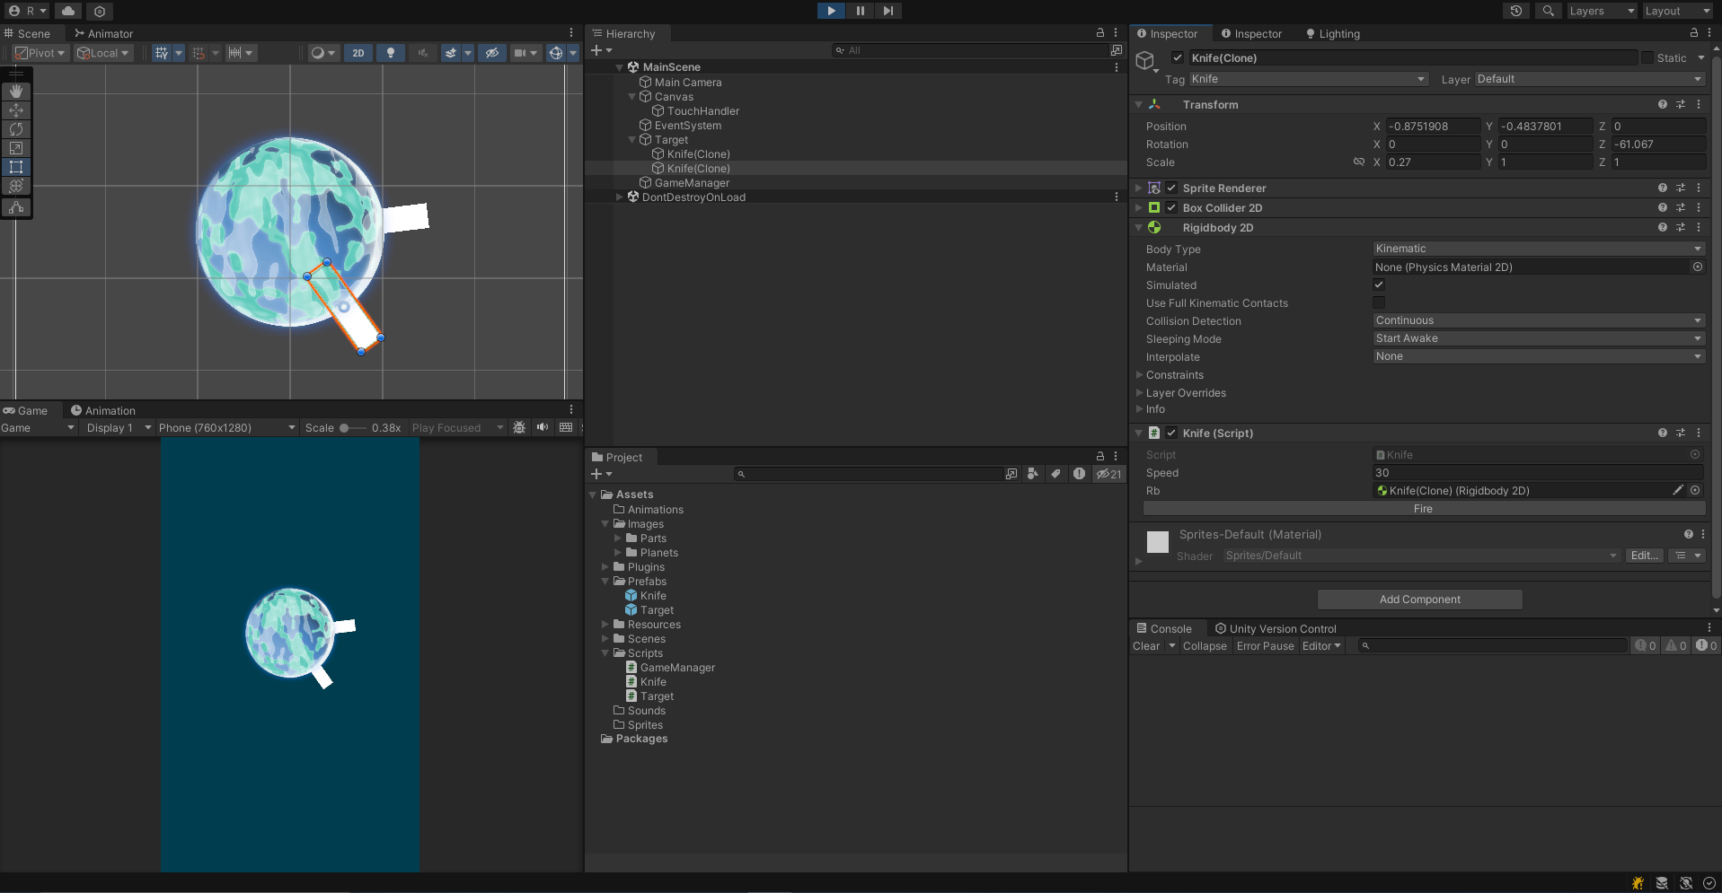
Task: Select the Rect tool in Scene view
Action: coord(16,167)
